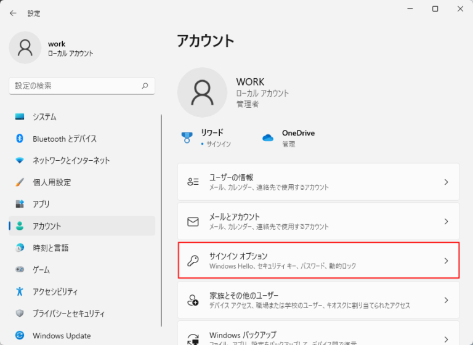Open サインイン オプション row
Image resolution: width=473 pixels, height=345 pixels.
click(x=318, y=261)
